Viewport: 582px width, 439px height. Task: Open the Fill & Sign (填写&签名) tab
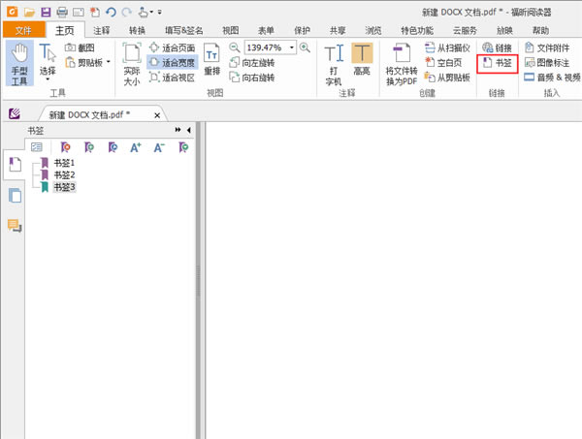pos(184,30)
